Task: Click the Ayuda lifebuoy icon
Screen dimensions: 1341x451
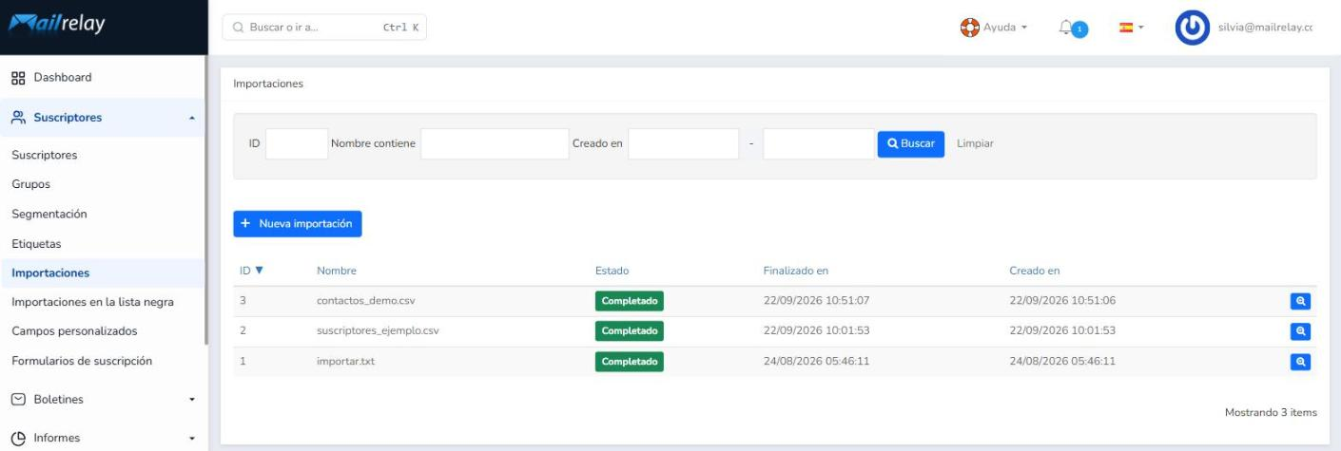Action: tap(970, 28)
